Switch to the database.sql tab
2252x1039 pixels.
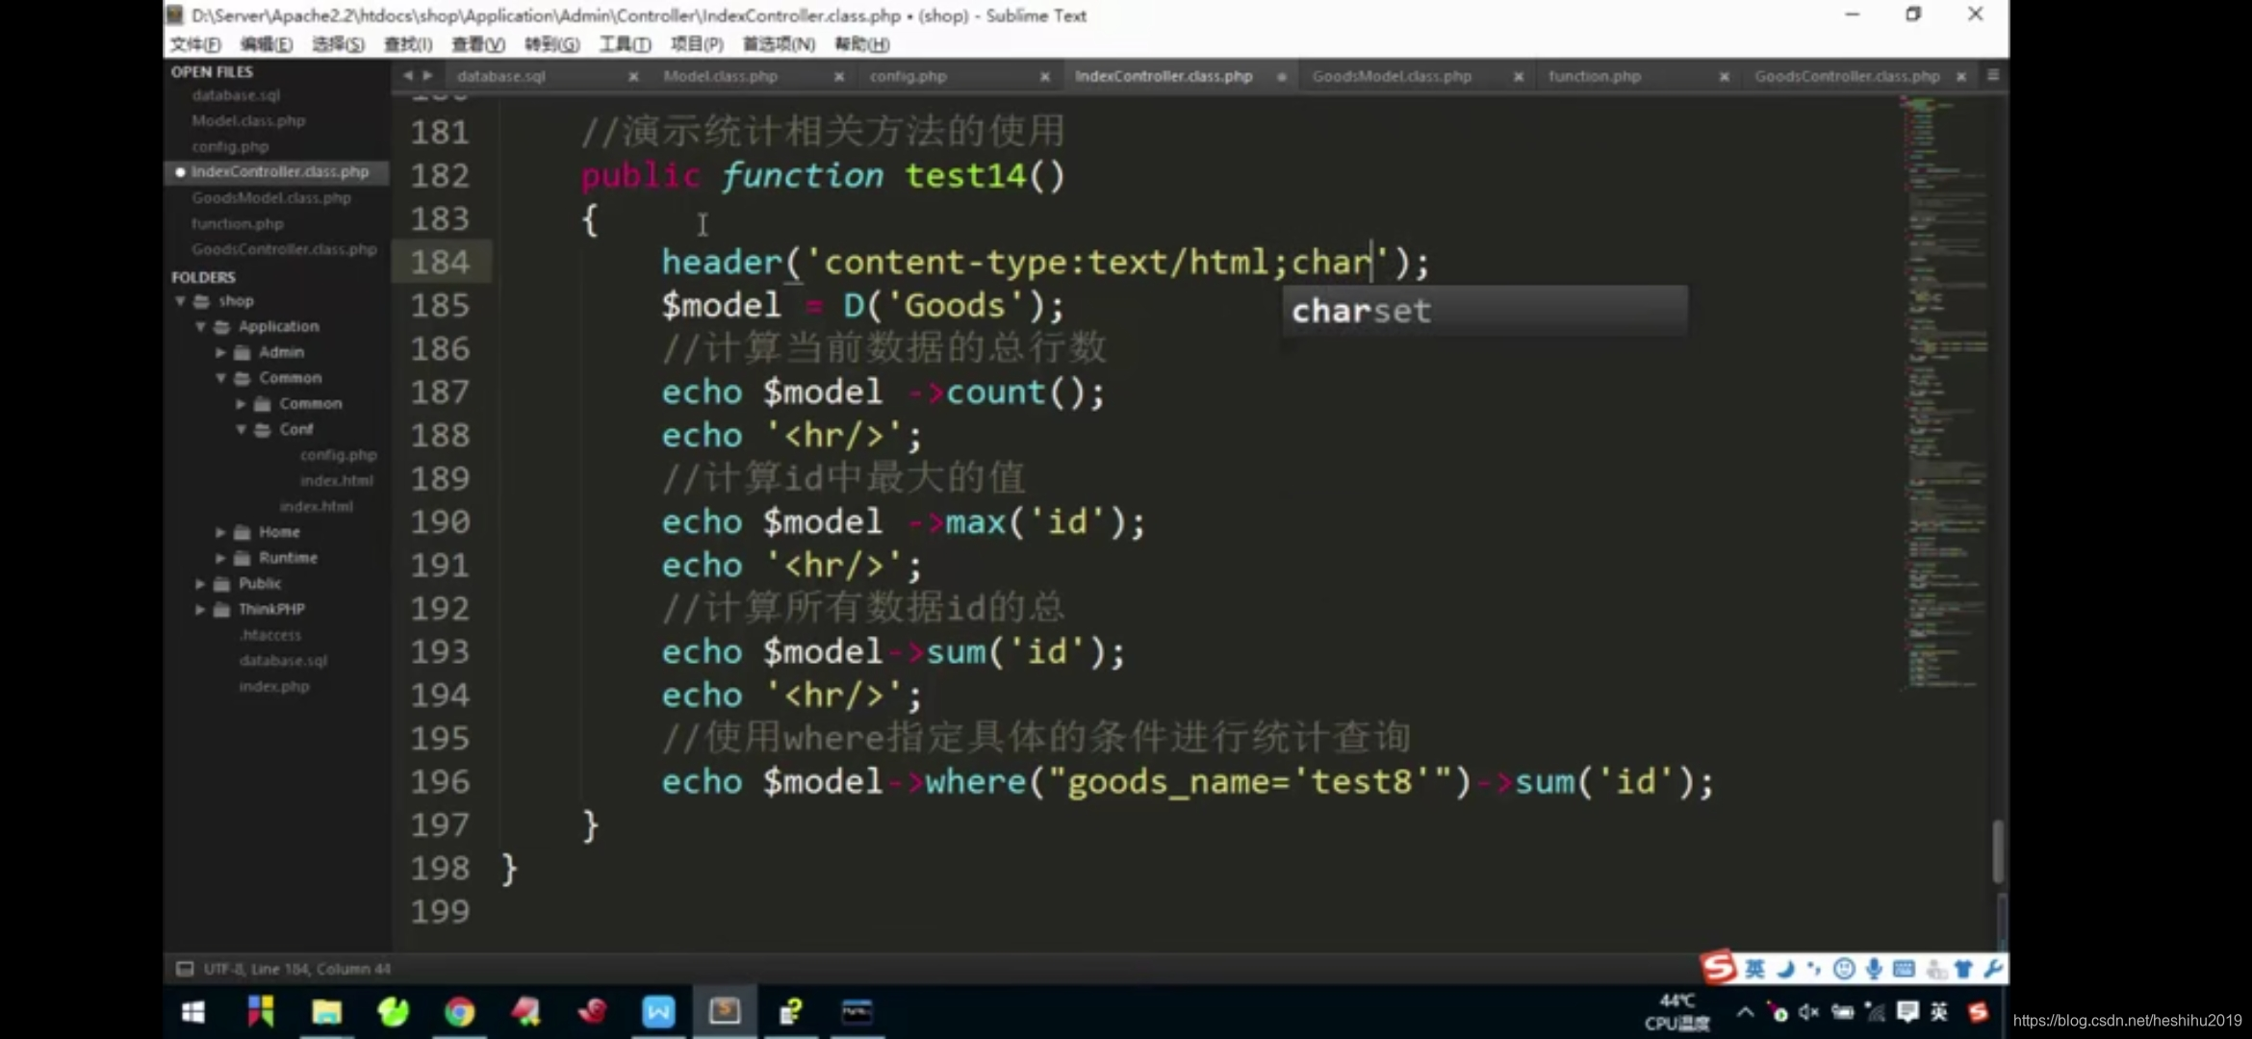[x=501, y=76]
